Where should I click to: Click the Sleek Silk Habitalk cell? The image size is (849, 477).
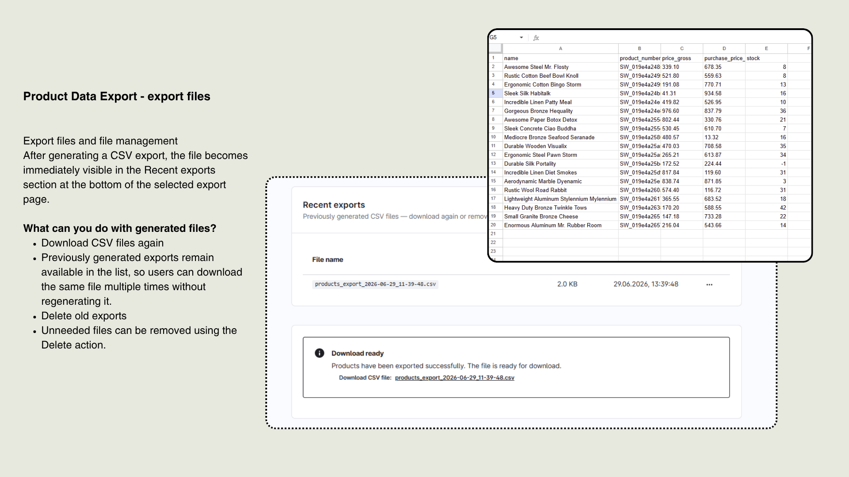tap(560, 93)
